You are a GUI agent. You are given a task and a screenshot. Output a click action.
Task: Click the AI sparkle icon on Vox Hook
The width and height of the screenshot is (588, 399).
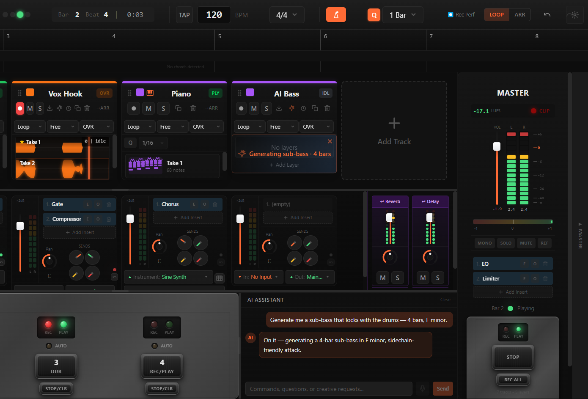59,108
